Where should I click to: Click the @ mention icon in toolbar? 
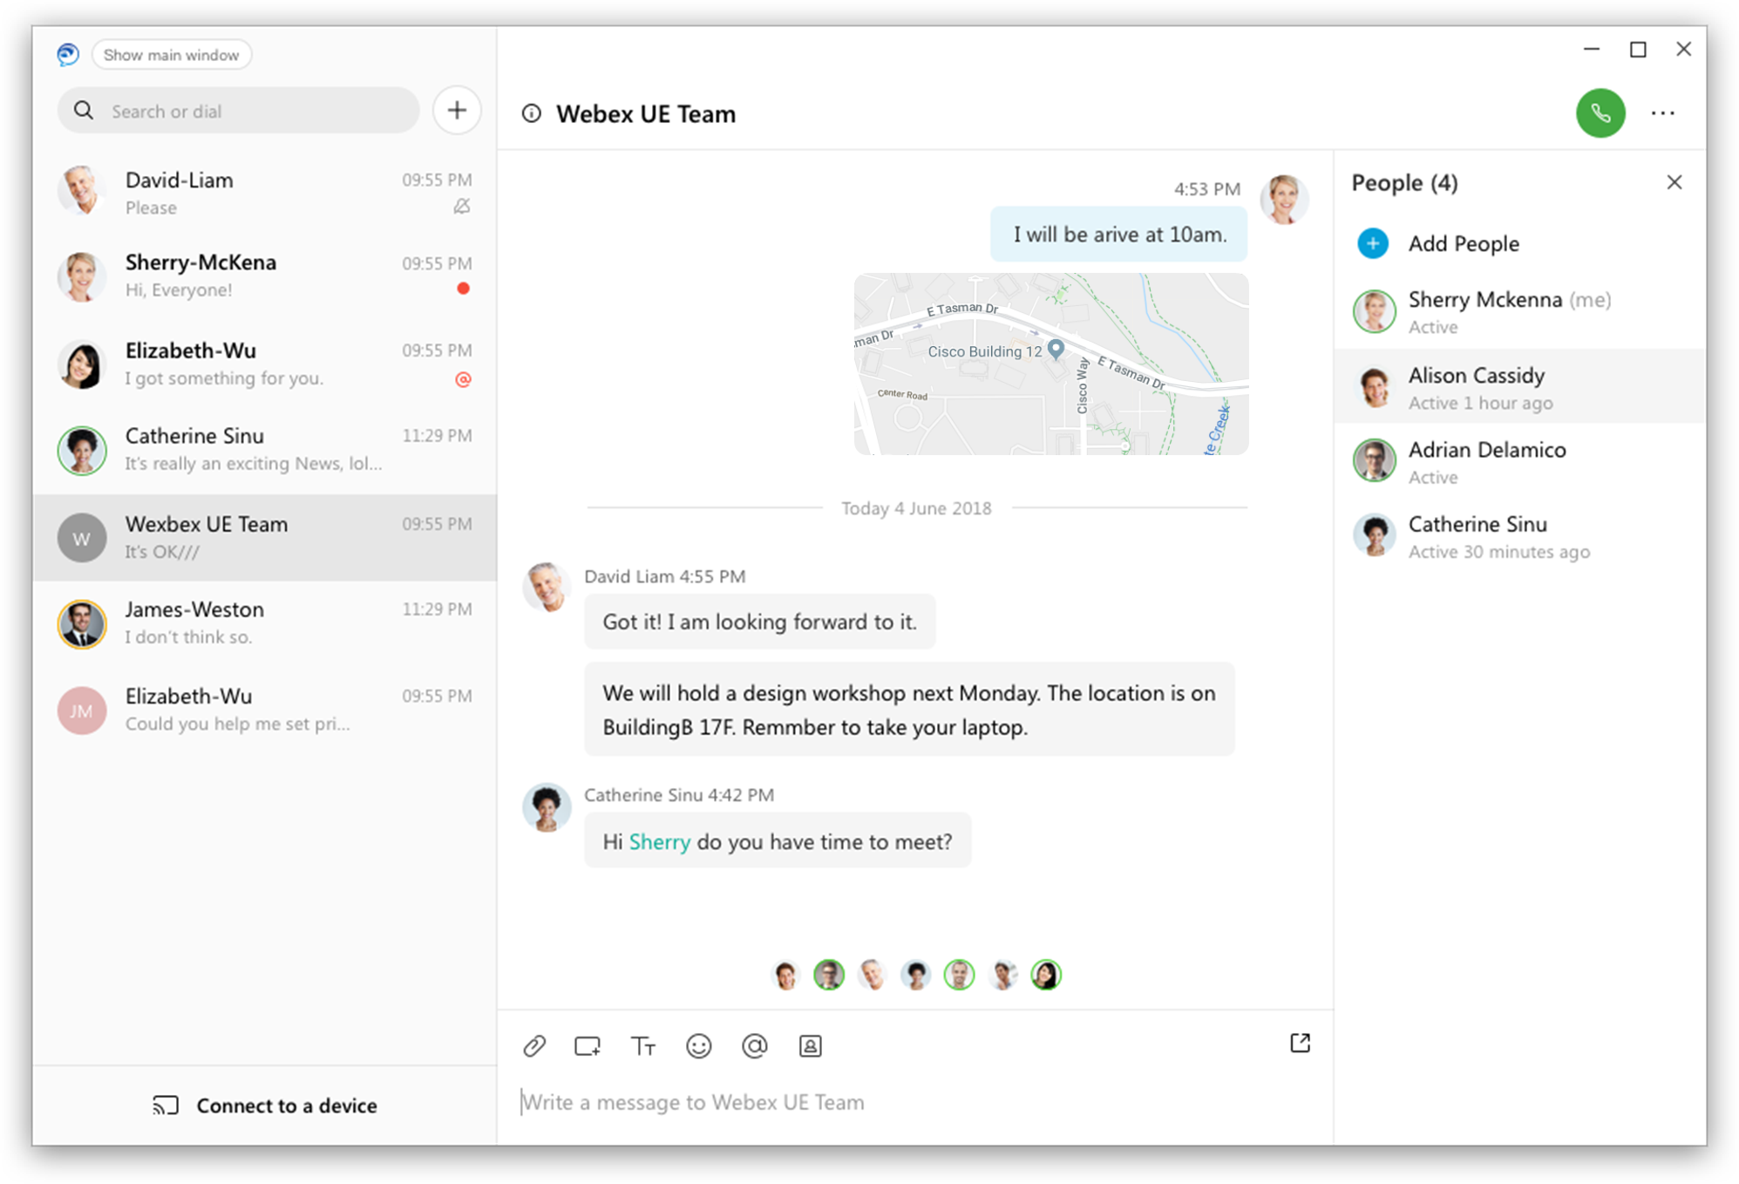coord(755,1045)
